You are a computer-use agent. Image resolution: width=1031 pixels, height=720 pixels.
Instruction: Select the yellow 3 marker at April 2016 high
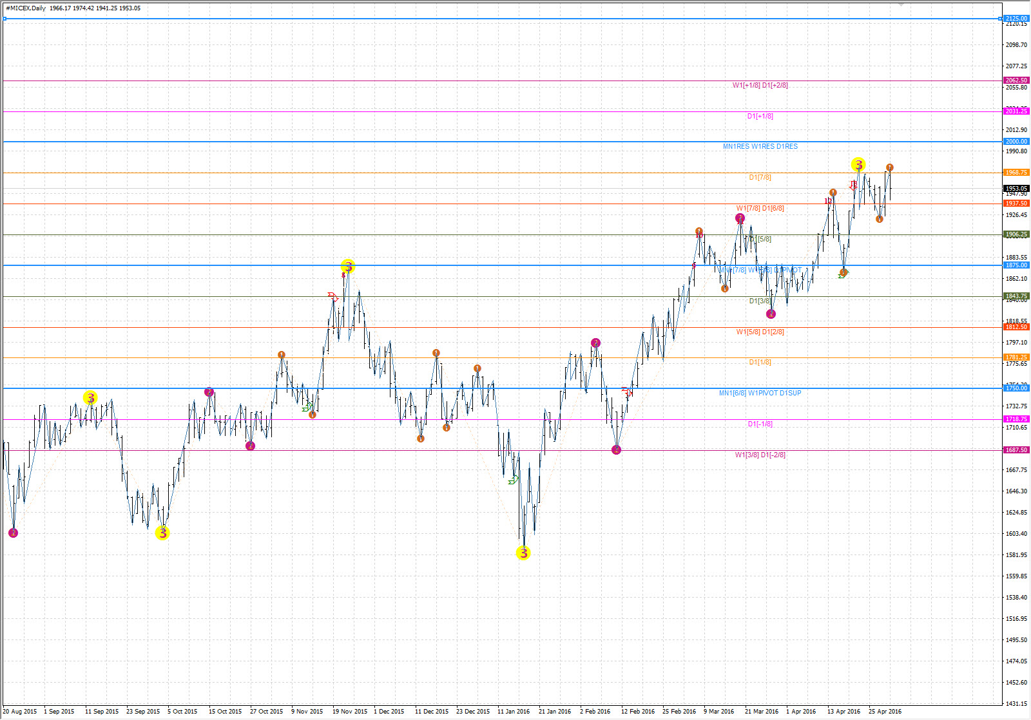[858, 165]
